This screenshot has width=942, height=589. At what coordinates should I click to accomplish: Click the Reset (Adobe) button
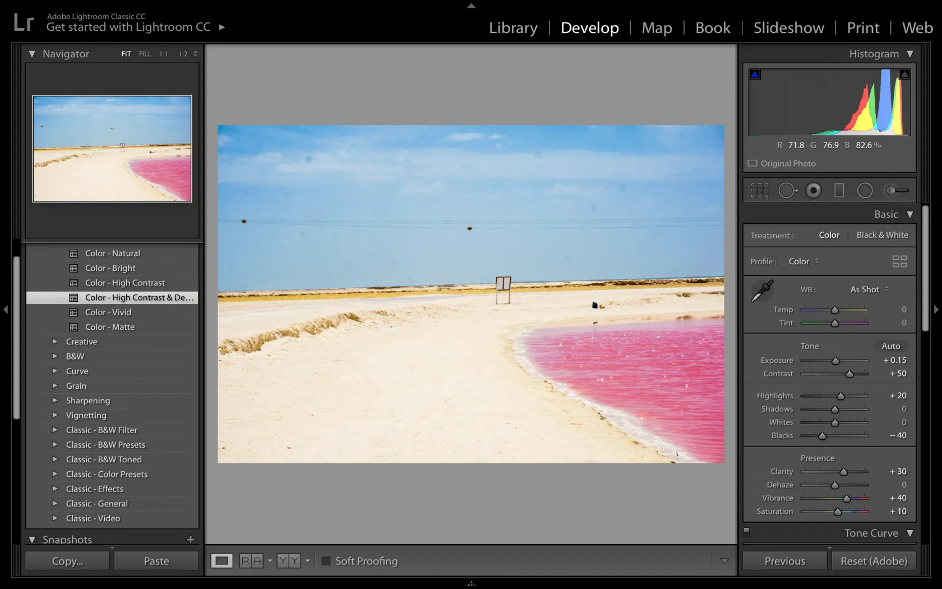coord(874,561)
